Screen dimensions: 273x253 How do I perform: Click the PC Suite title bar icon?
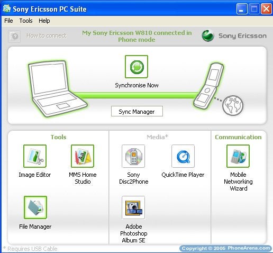7,8
